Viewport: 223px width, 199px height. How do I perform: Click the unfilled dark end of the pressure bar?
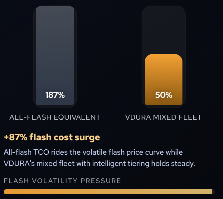tap(213, 192)
